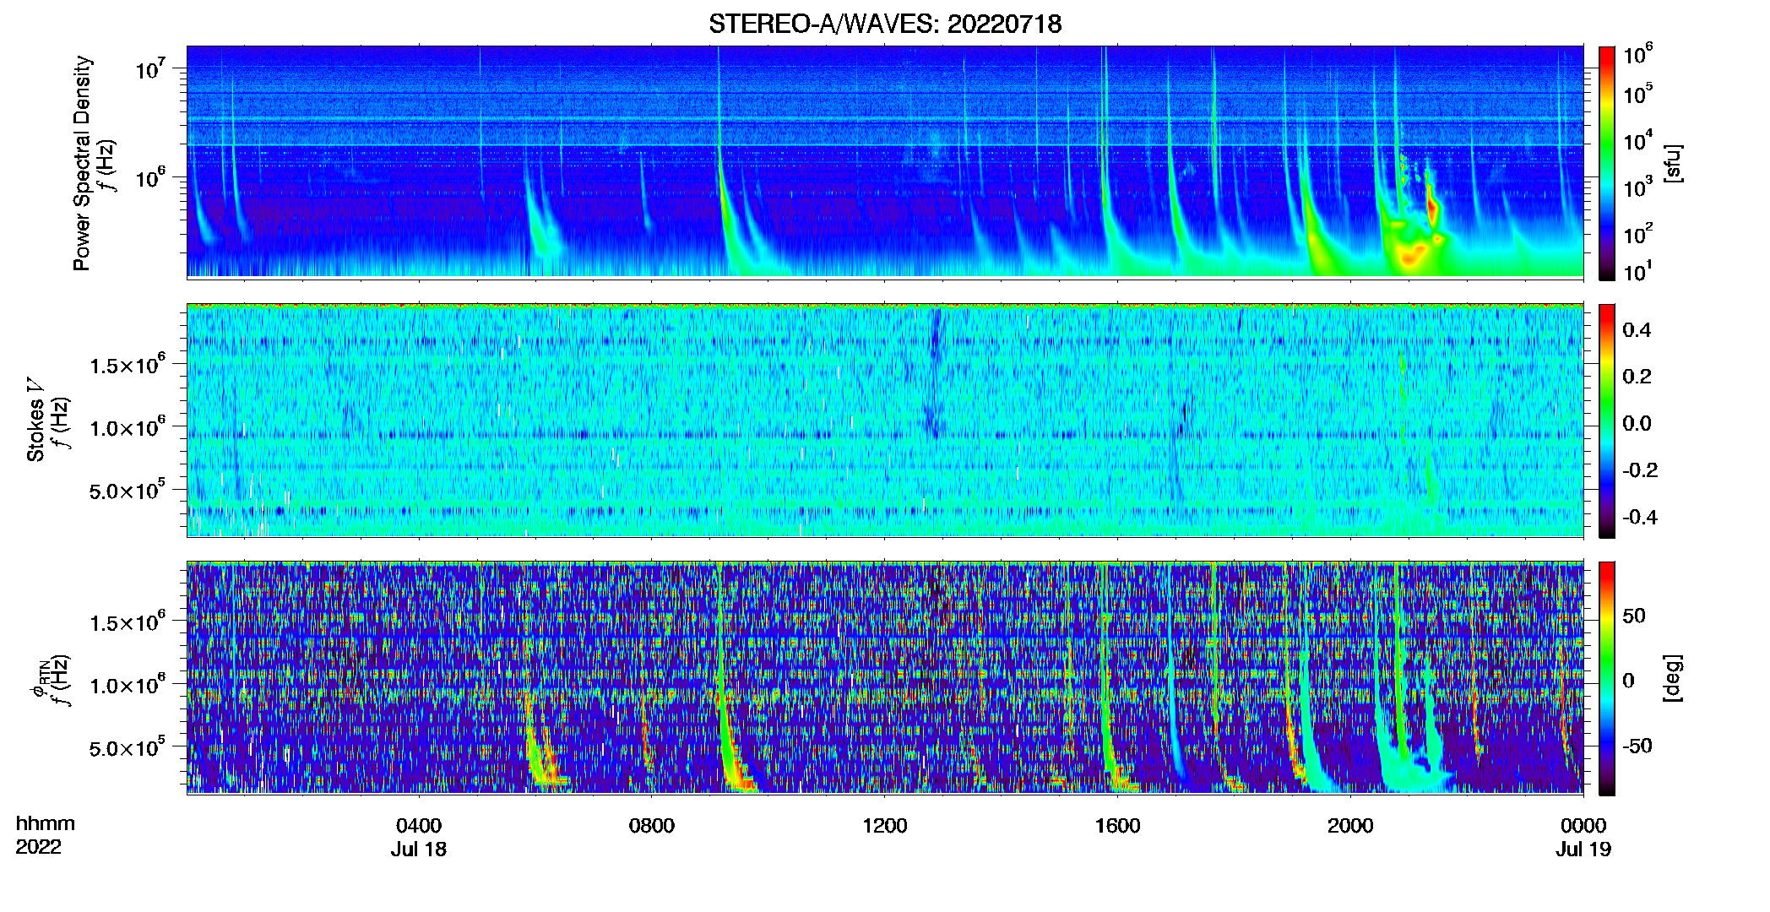The height and width of the screenshot is (912, 1770).
Task: Click the 0800 time tick label
Action: coord(652,826)
